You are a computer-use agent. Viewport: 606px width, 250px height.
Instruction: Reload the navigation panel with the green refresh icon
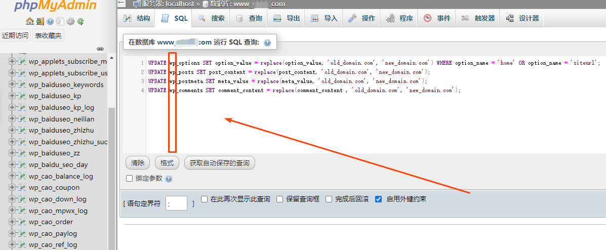(80, 21)
